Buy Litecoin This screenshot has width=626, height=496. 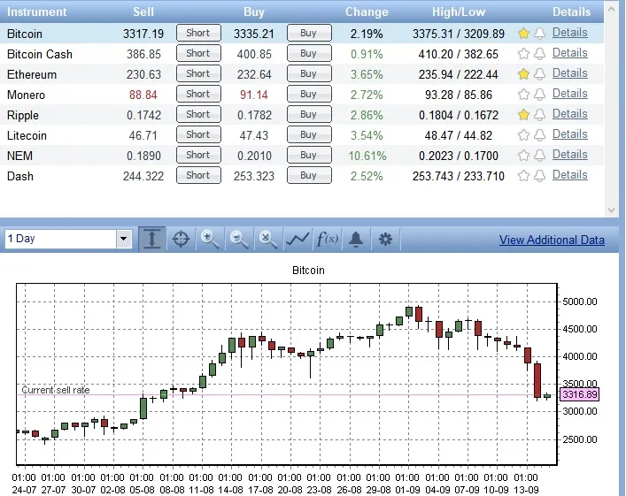pos(309,134)
